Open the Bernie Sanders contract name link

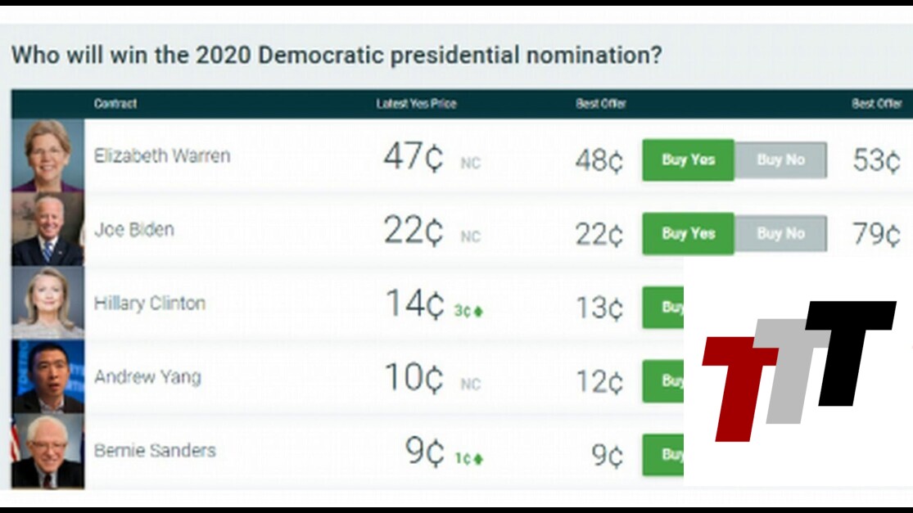coord(155,451)
